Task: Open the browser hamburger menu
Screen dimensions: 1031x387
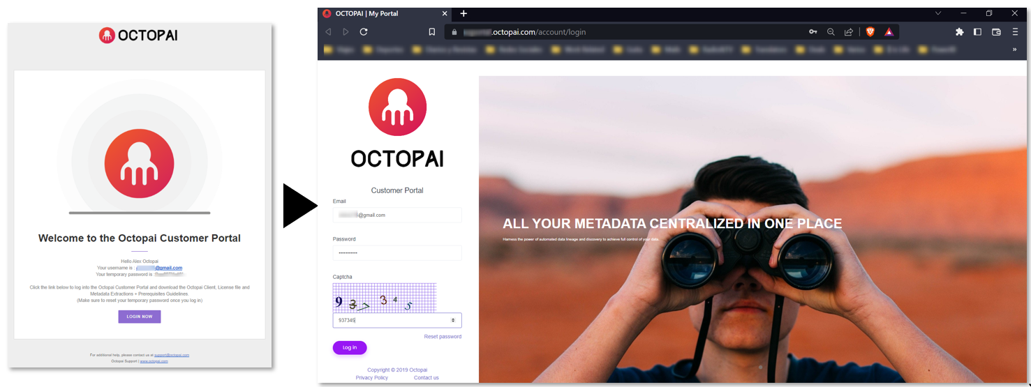Action: (1015, 32)
